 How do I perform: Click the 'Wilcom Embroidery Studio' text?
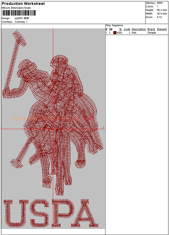tap(16, 8)
